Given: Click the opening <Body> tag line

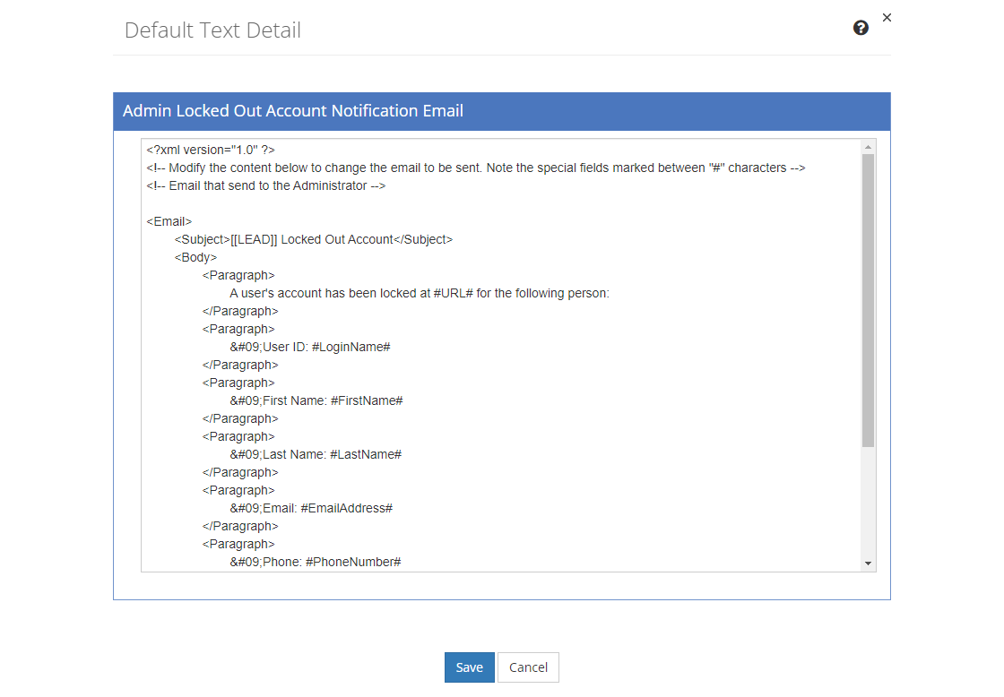Looking at the screenshot, I should click(196, 257).
